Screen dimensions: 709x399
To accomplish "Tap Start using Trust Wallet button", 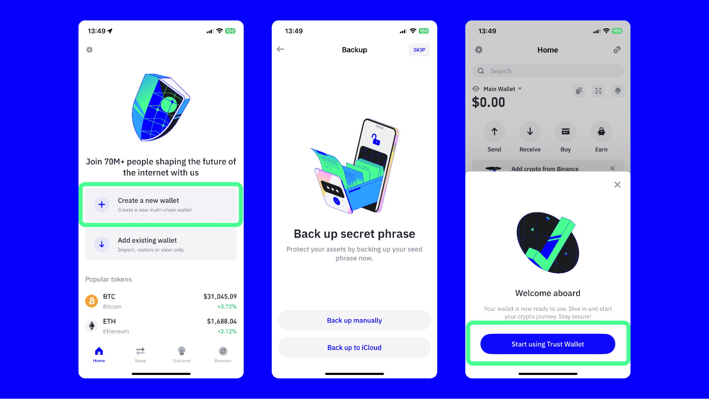I will click(x=547, y=344).
